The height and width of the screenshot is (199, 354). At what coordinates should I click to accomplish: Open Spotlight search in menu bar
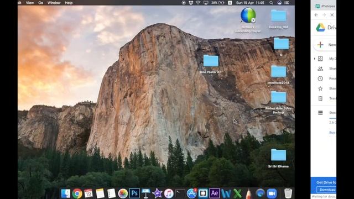point(271,3)
